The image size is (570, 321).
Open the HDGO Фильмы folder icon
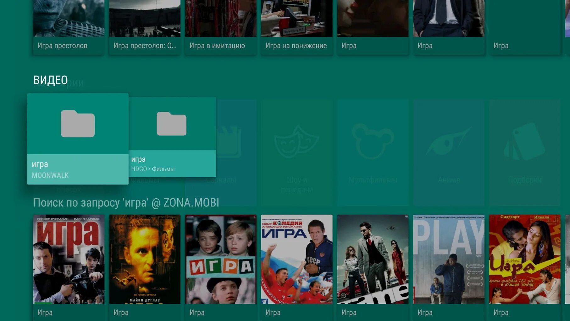pos(172,124)
